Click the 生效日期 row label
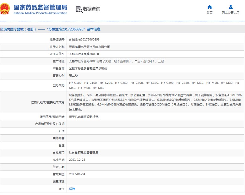The height and width of the screenshot is (195, 245). click(x=58, y=167)
